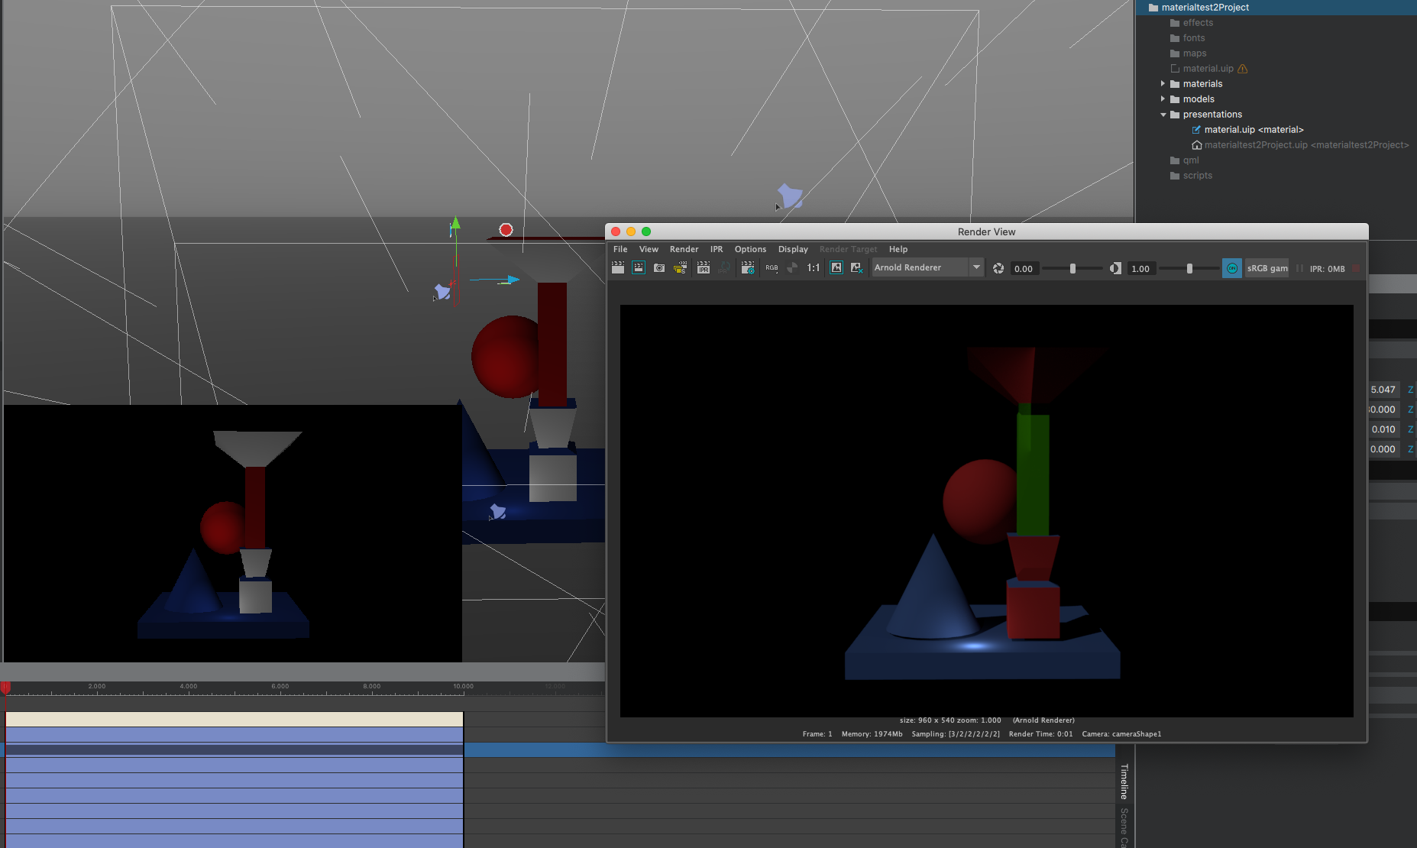Image resolution: width=1417 pixels, height=848 pixels.
Task: Click the Snapshot camera icon
Action: click(x=659, y=268)
